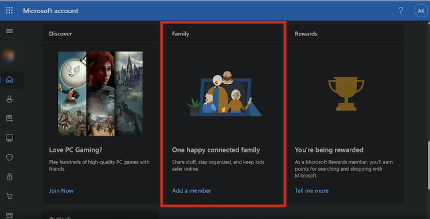Open the help question mark icon
Screen dimensions: 430x219
(401, 11)
